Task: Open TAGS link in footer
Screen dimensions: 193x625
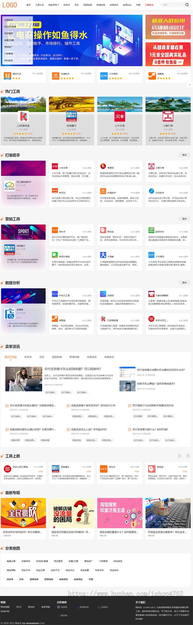Action: click(x=19, y=607)
